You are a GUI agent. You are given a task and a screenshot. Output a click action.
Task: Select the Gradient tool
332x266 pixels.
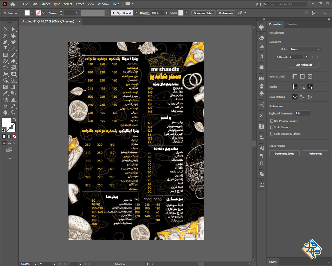pos(13,87)
